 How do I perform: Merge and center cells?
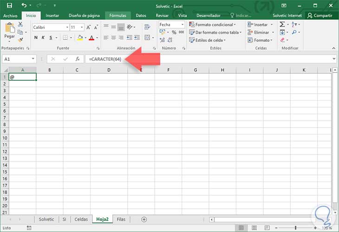pyautogui.click(x=147, y=38)
